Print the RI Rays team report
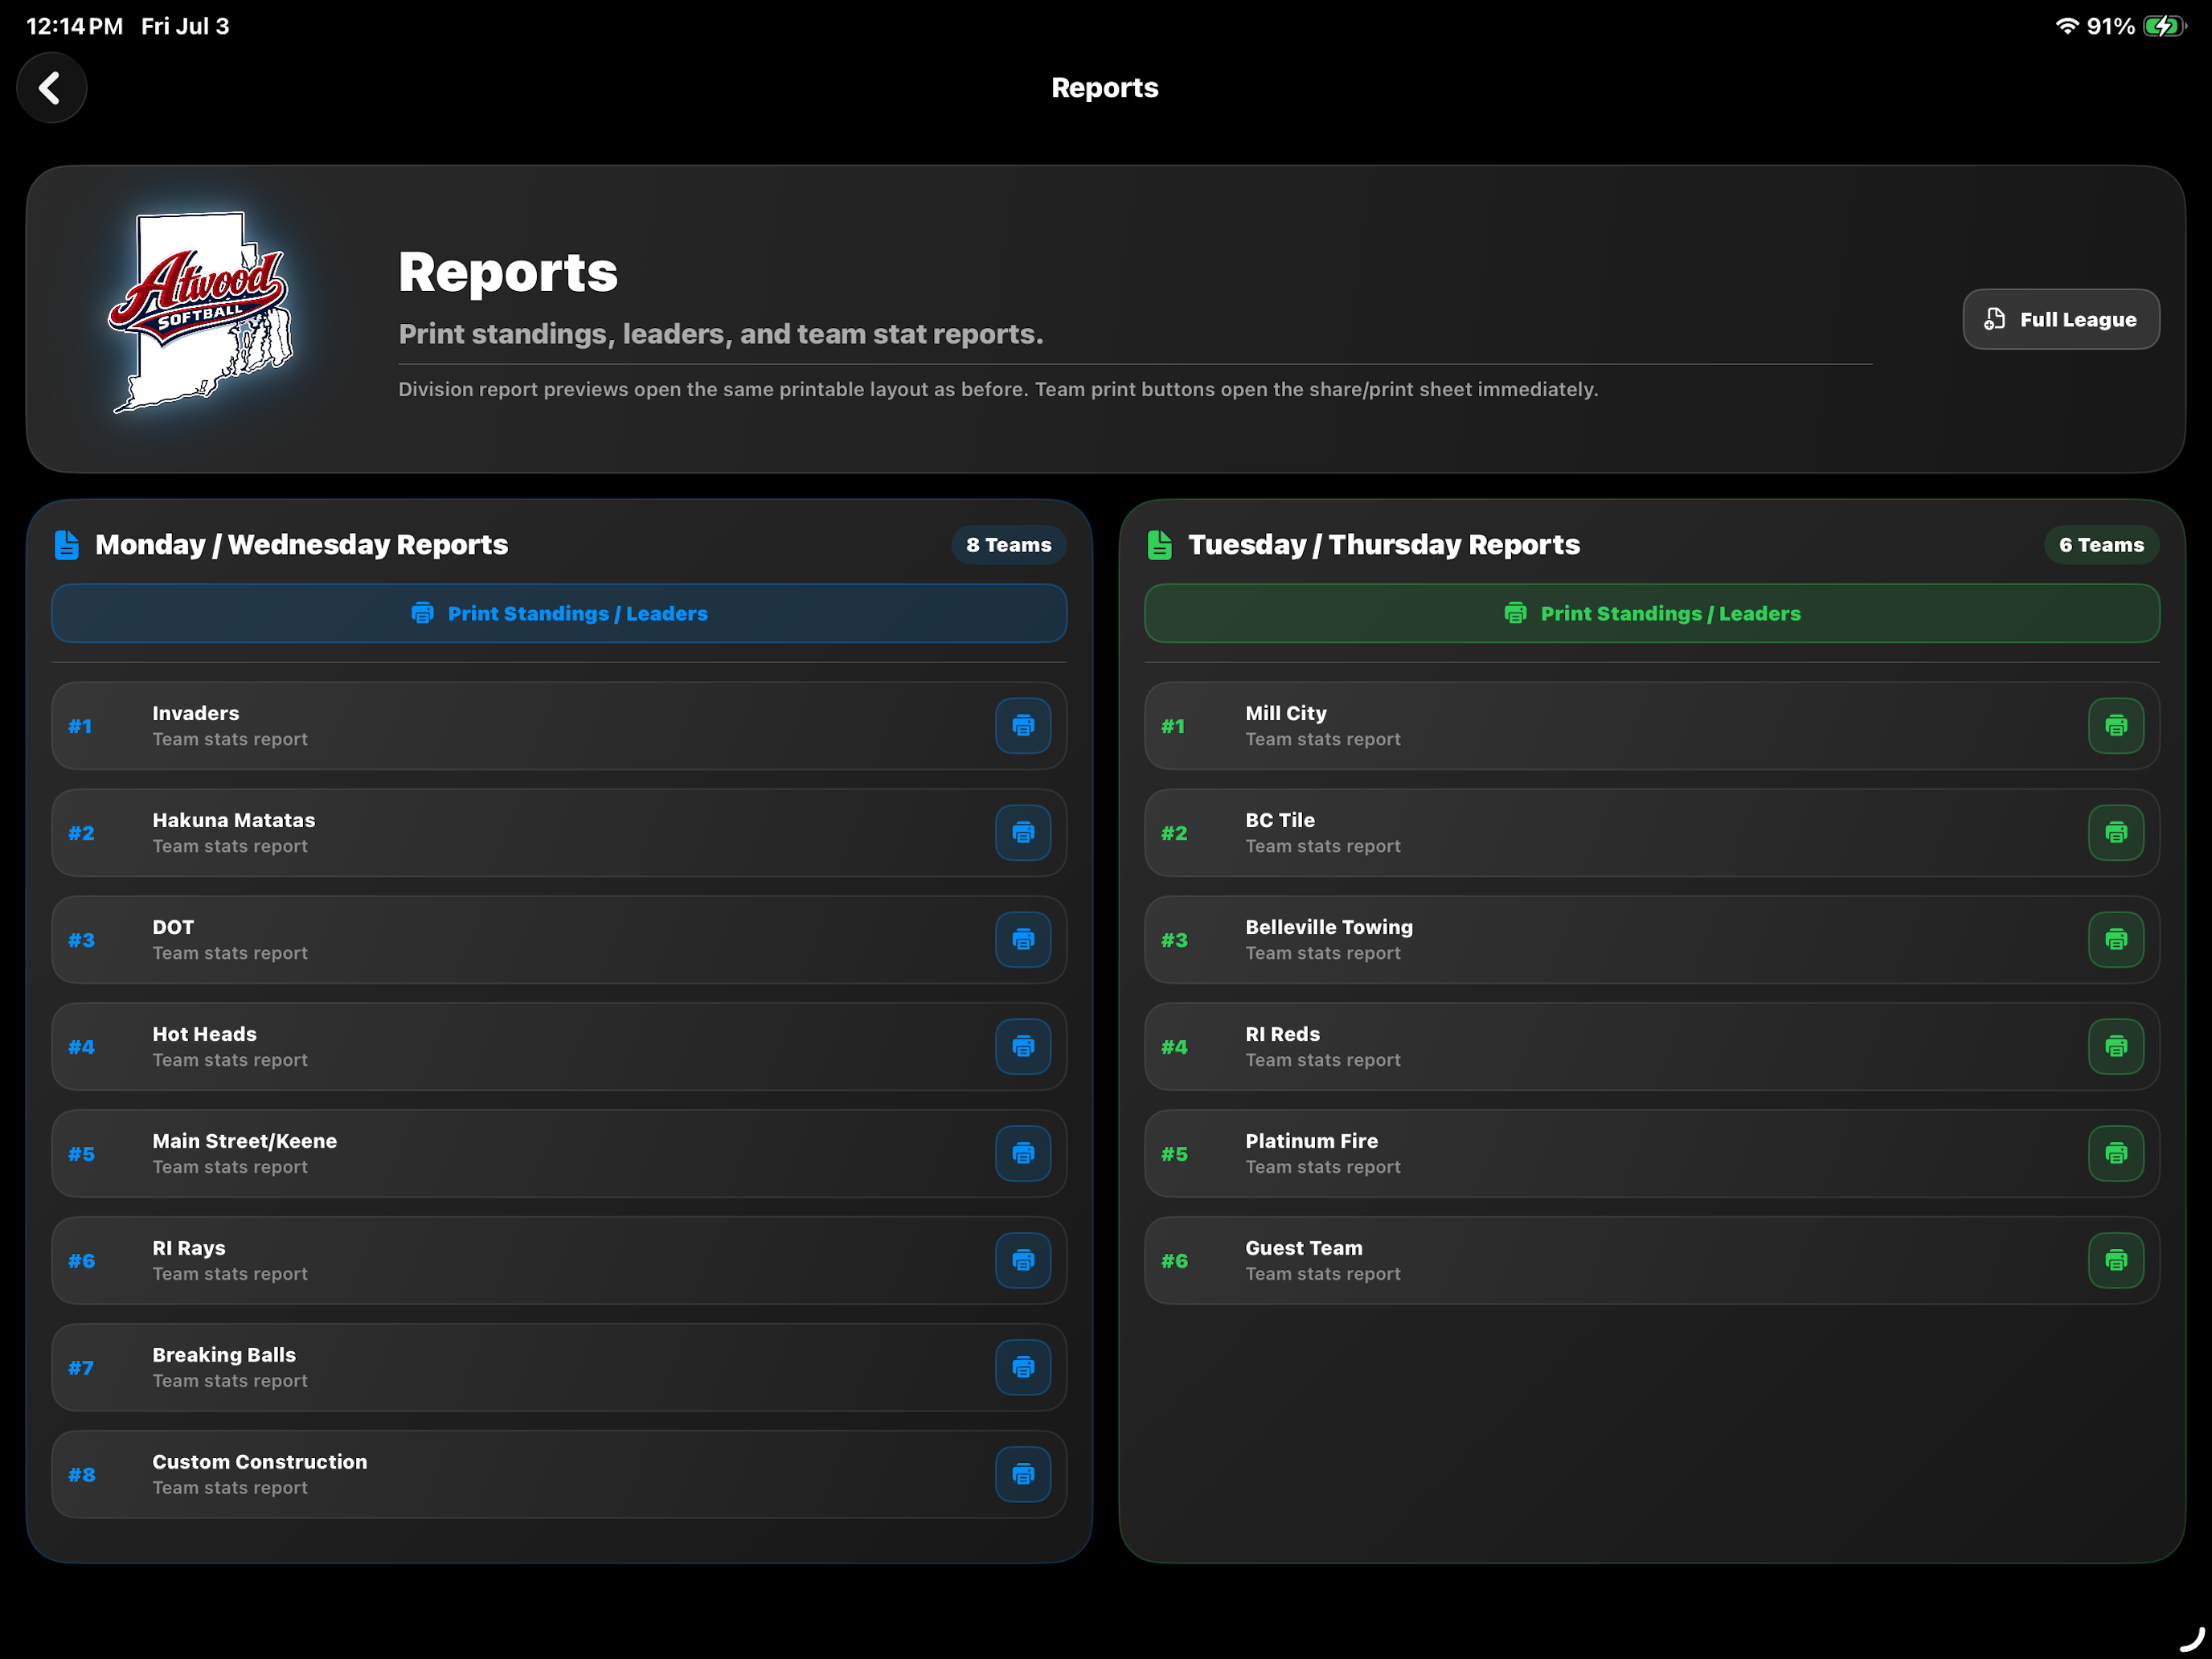2212x1659 pixels. [1023, 1261]
